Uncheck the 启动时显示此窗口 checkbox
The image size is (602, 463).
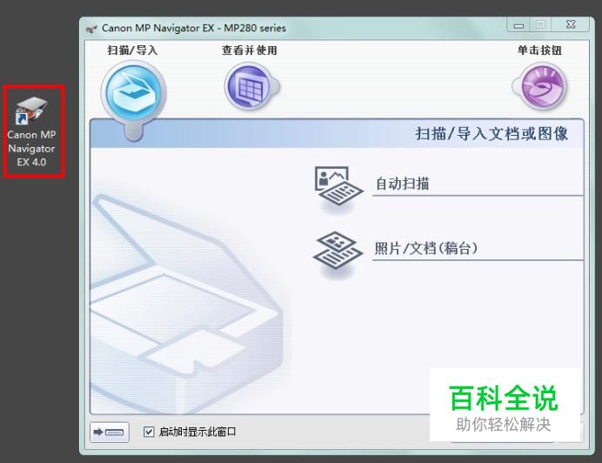click(149, 432)
